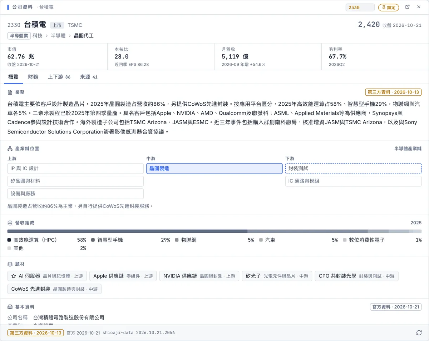429x341 pixels.
Task: Close the 台積電 company panel
Action: [x=419, y=7]
